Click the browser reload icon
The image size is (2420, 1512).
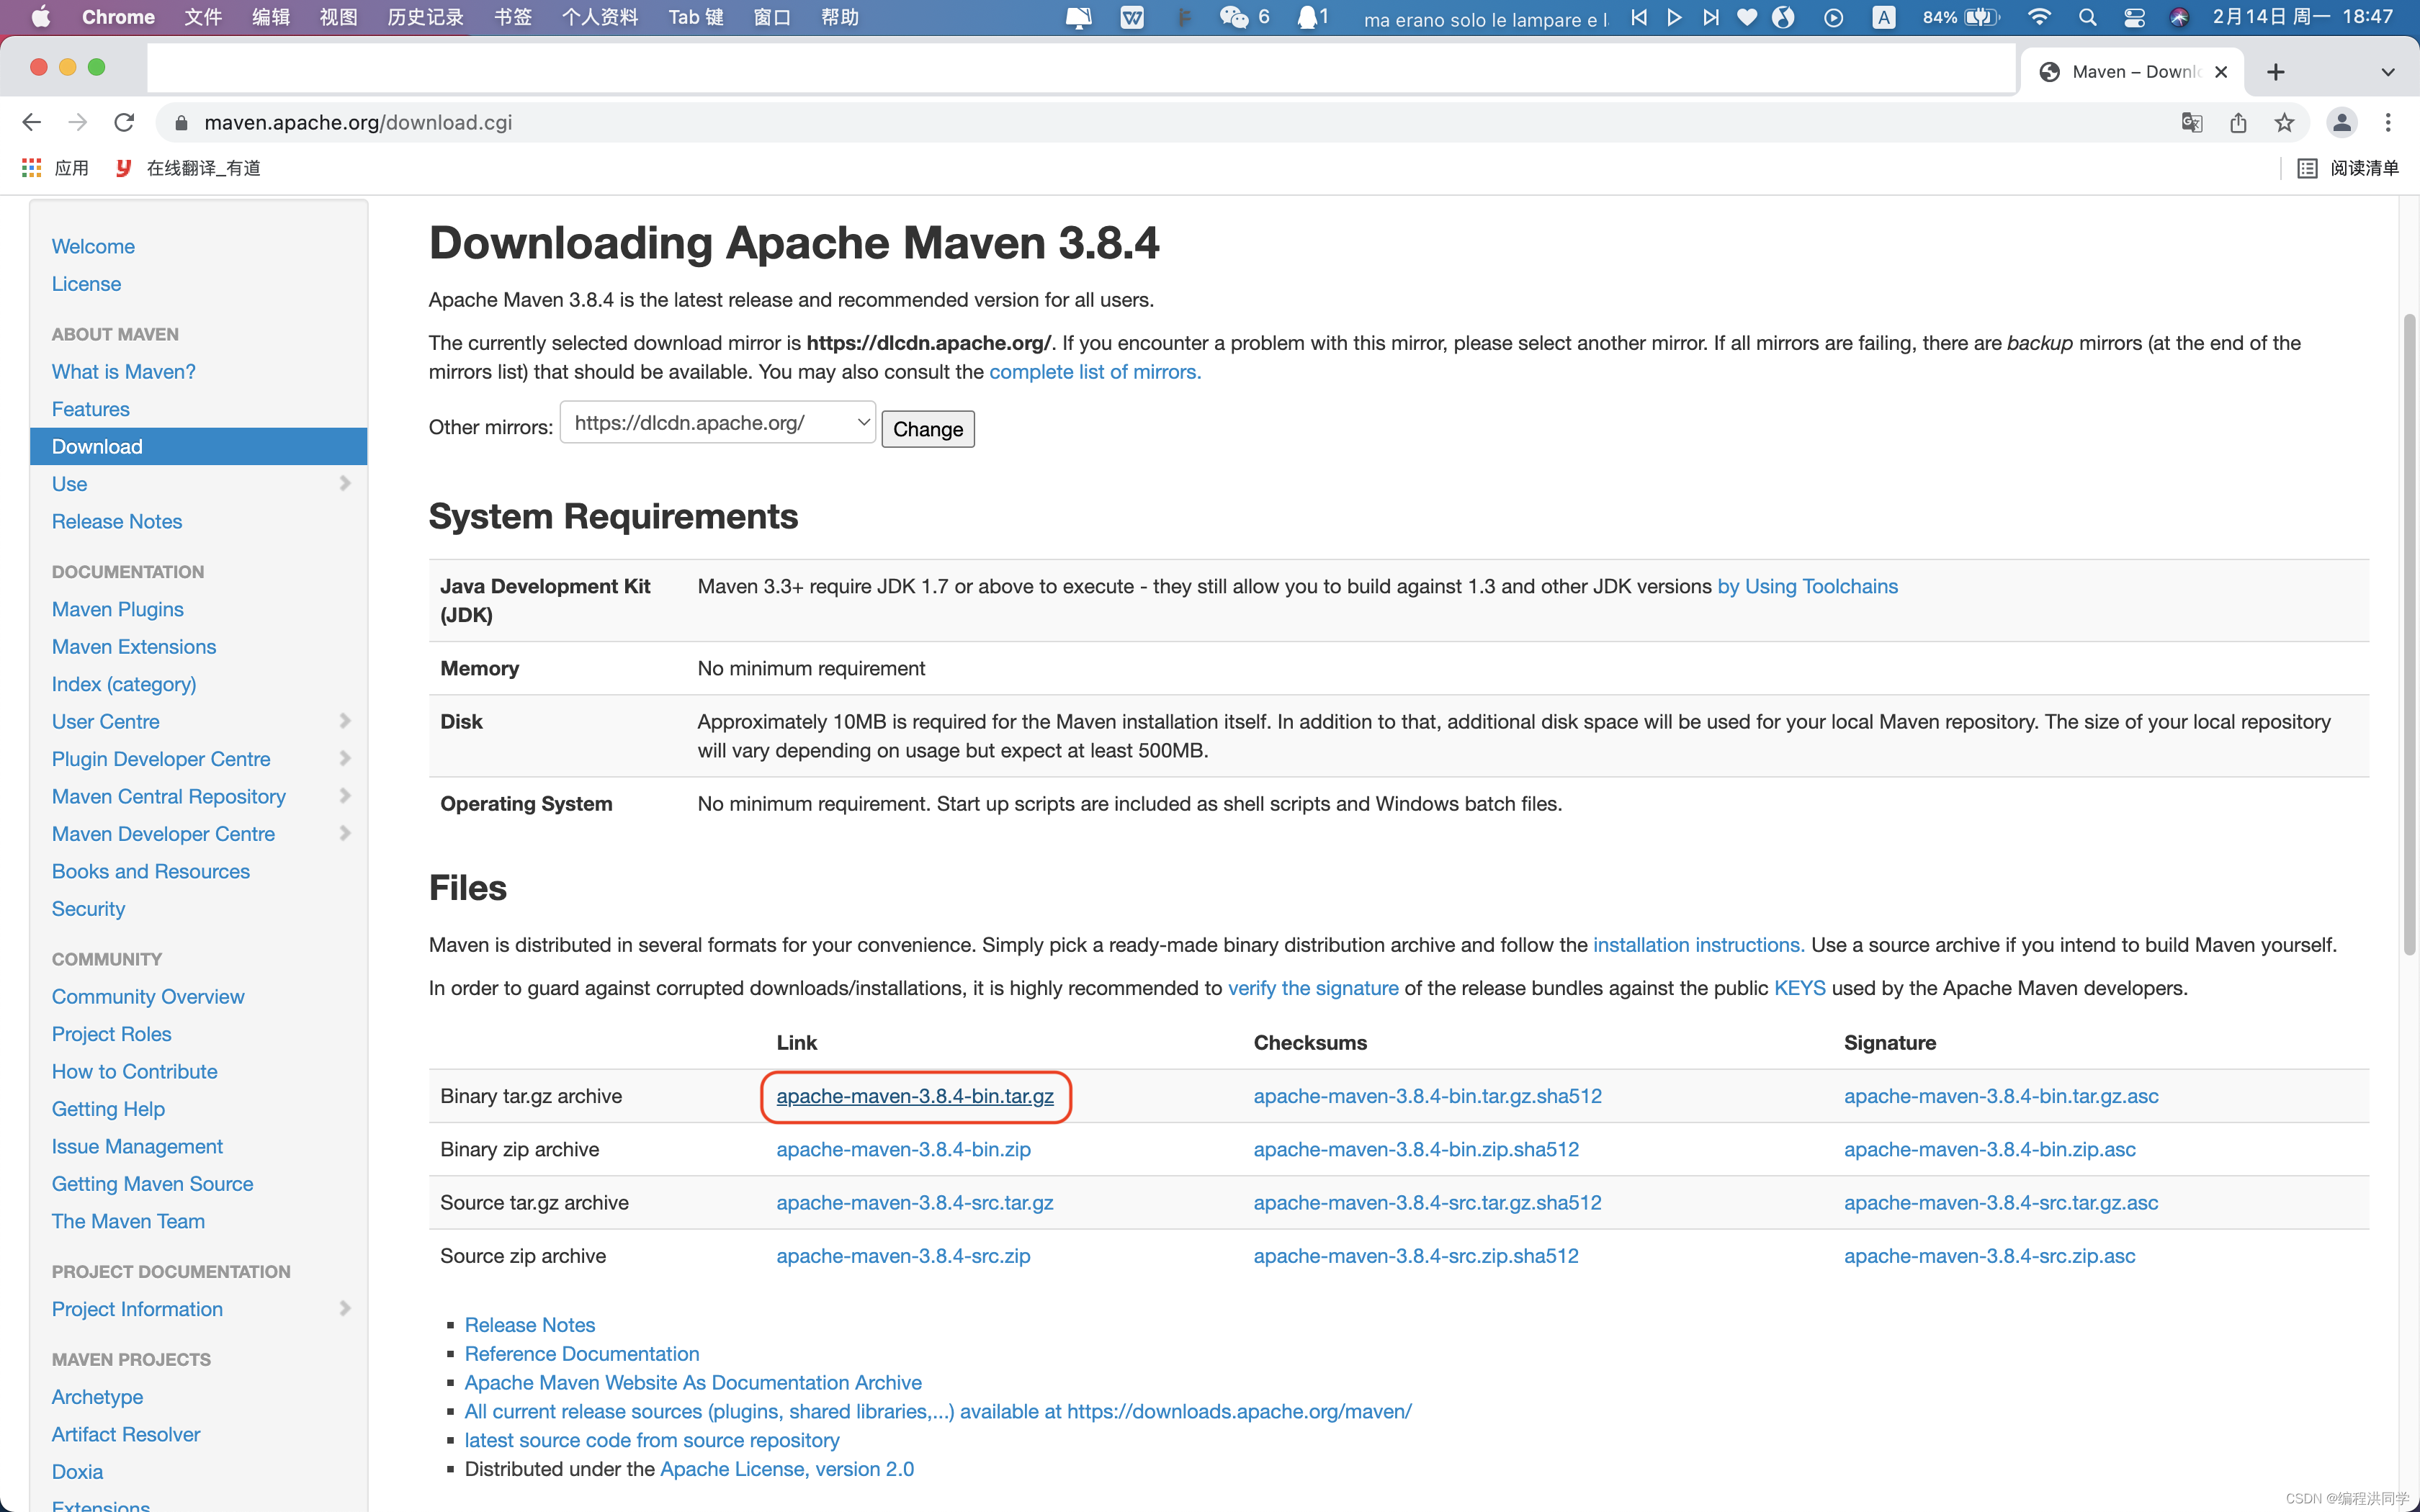click(124, 122)
